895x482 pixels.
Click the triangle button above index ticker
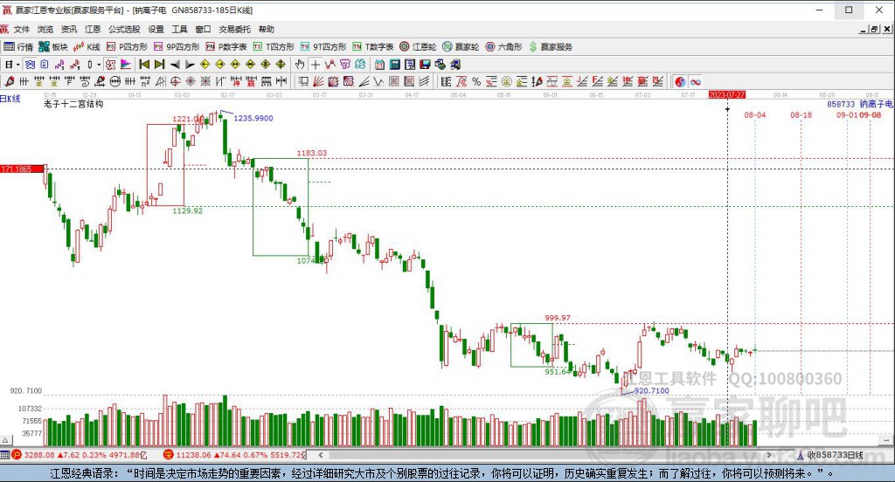[x=6, y=440]
